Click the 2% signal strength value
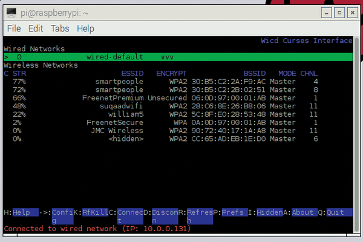 tap(17, 122)
